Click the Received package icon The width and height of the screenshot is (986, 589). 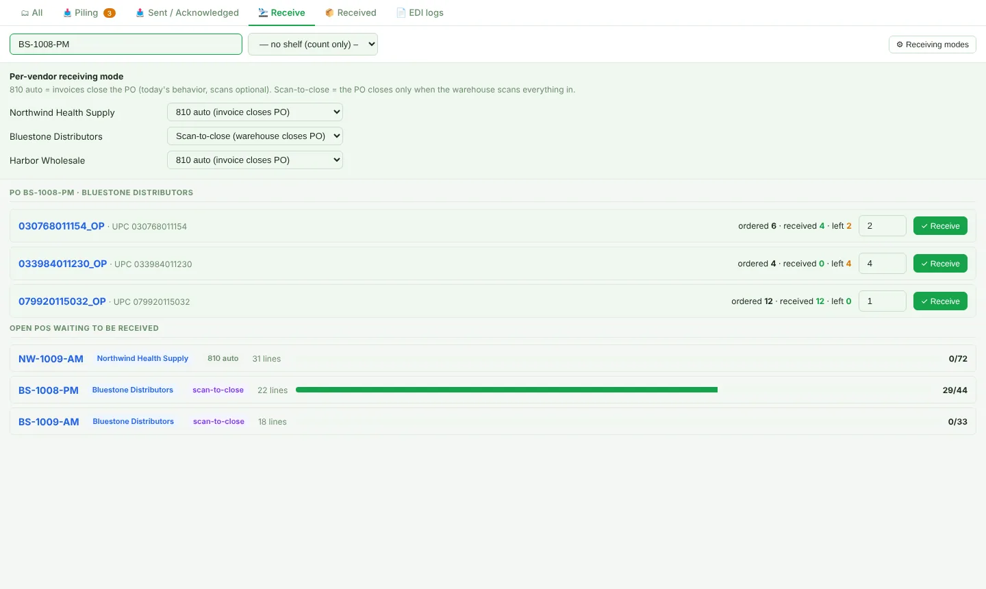click(329, 13)
